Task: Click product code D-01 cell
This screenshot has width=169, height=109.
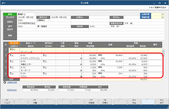Action: click(x=31, y=55)
